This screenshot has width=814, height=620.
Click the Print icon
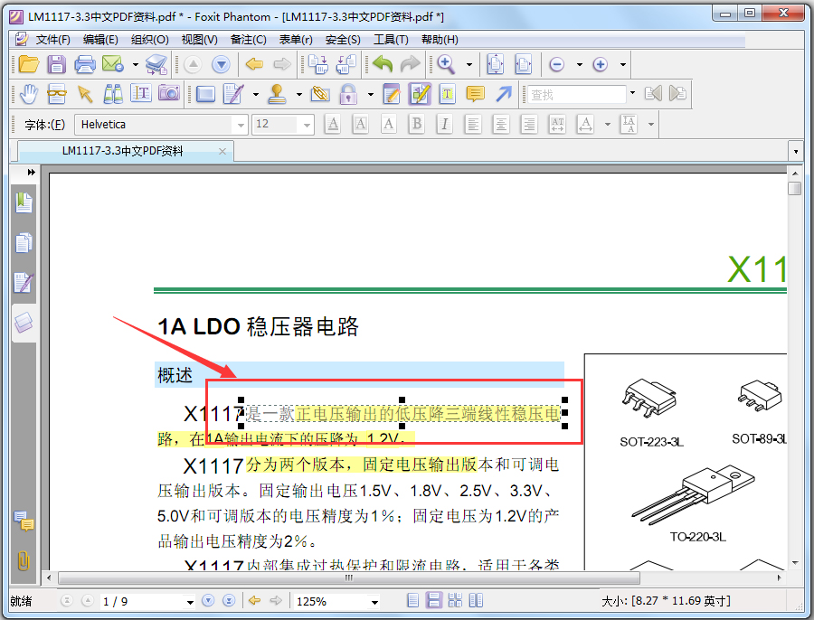[x=85, y=64]
